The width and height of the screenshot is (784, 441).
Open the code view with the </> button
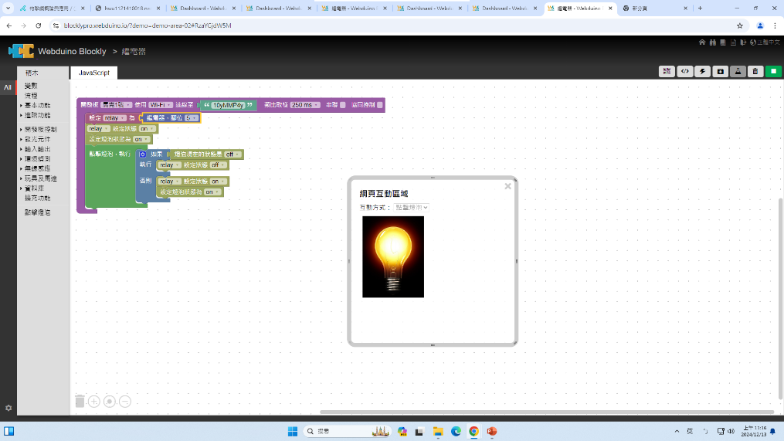tap(684, 71)
